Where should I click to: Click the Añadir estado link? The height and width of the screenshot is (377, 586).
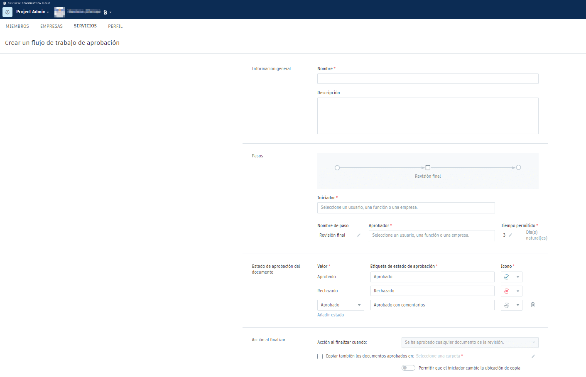click(331, 315)
